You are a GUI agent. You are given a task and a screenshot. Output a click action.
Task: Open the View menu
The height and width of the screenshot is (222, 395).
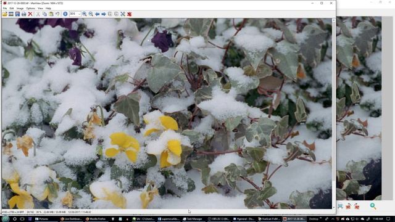40,8
